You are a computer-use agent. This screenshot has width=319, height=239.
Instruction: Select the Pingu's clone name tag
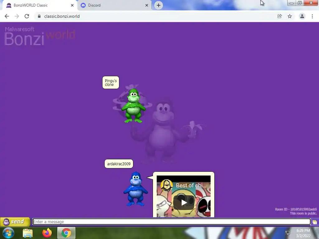111,82
